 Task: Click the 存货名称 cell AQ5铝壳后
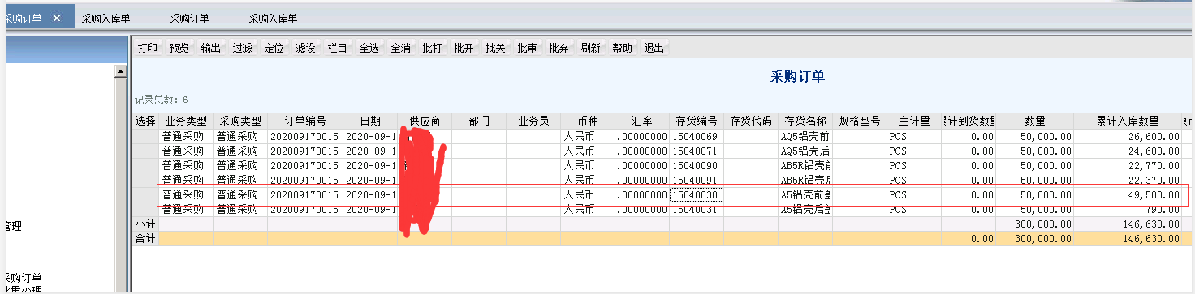point(805,151)
